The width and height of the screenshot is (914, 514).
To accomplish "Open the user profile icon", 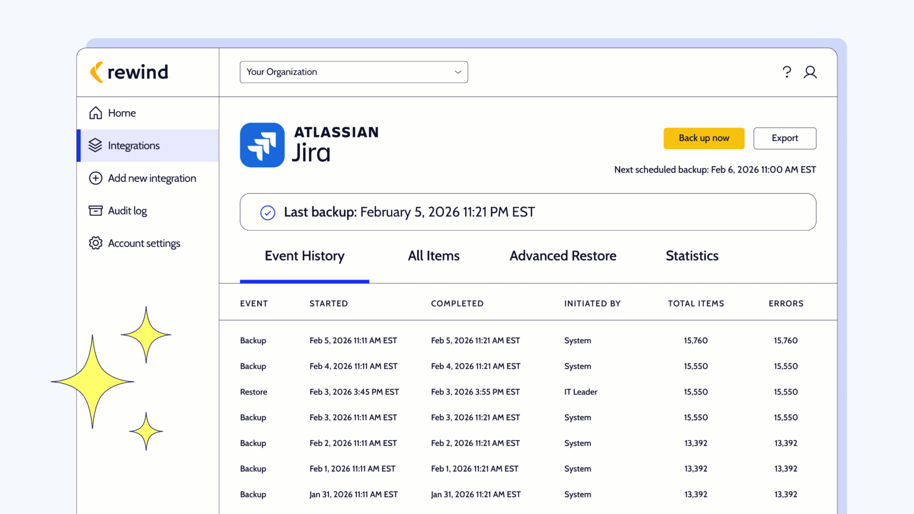I will coord(810,72).
